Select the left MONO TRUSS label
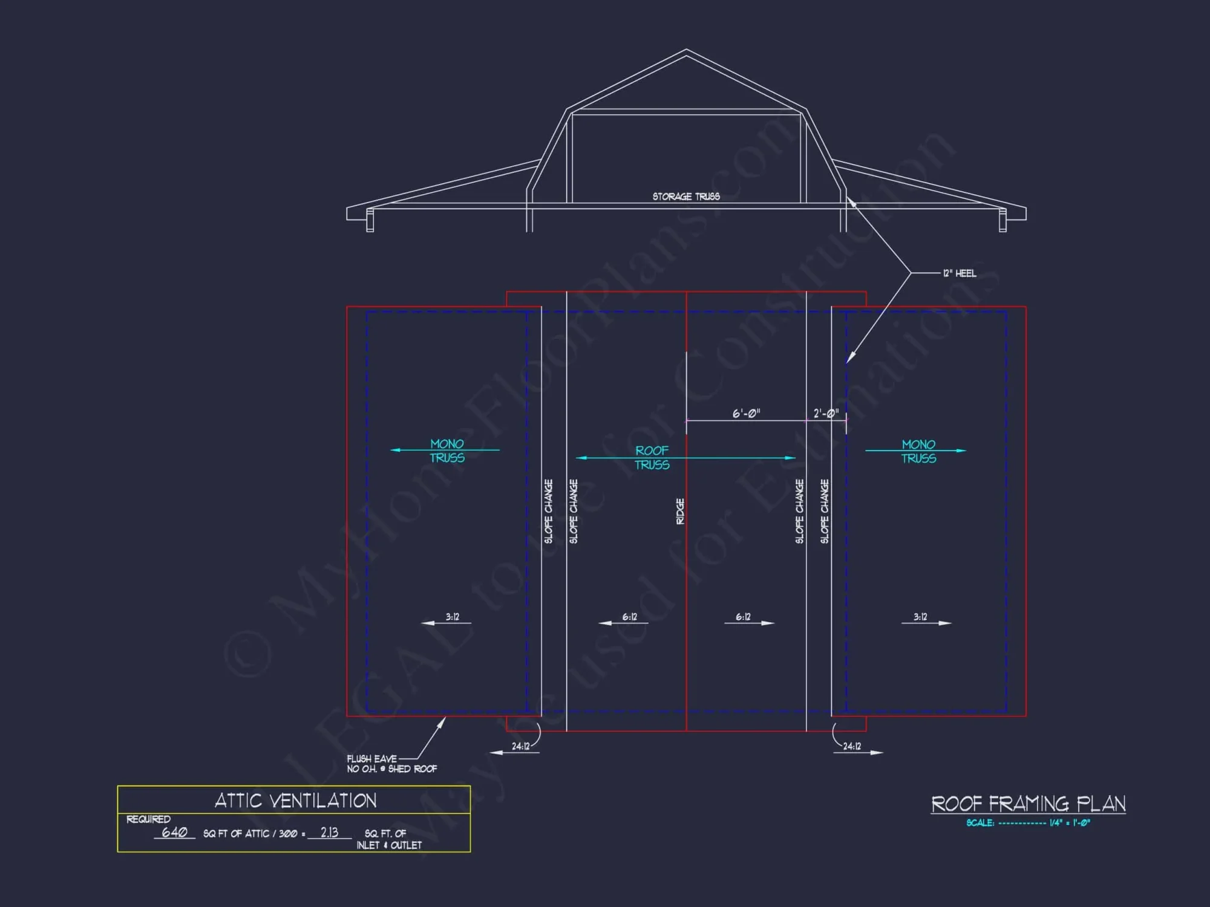The width and height of the screenshot is (1210, 907). (x=447, y=451)
